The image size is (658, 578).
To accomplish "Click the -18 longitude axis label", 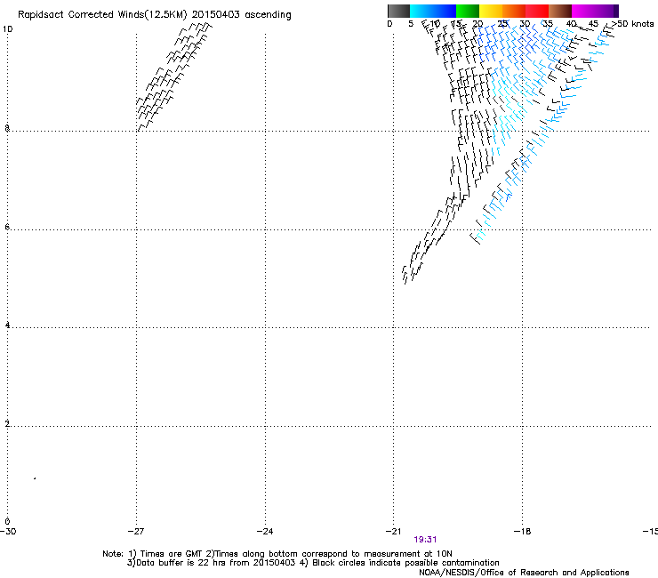I will (x=523, y=532).
